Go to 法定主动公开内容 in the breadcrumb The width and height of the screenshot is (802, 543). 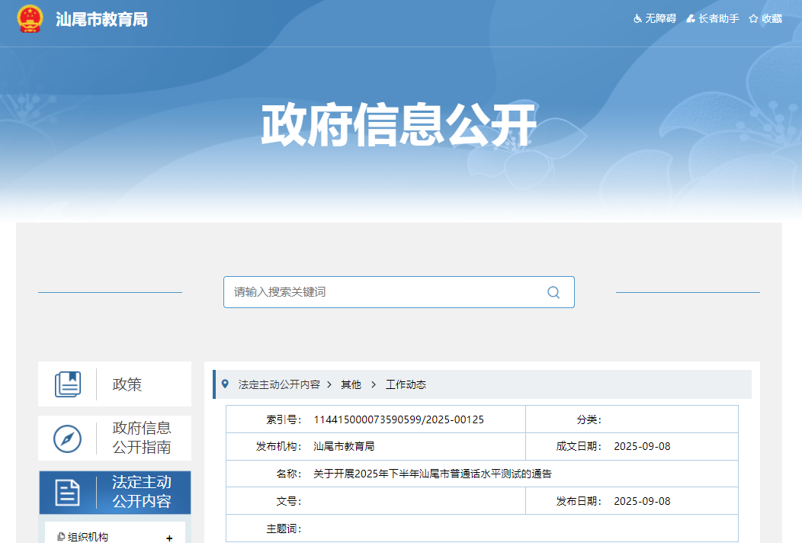279,384
